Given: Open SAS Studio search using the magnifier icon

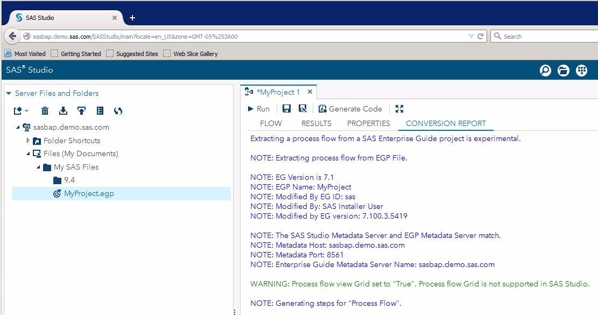Looking at the screenshot, I should click(x=545, y=70).
